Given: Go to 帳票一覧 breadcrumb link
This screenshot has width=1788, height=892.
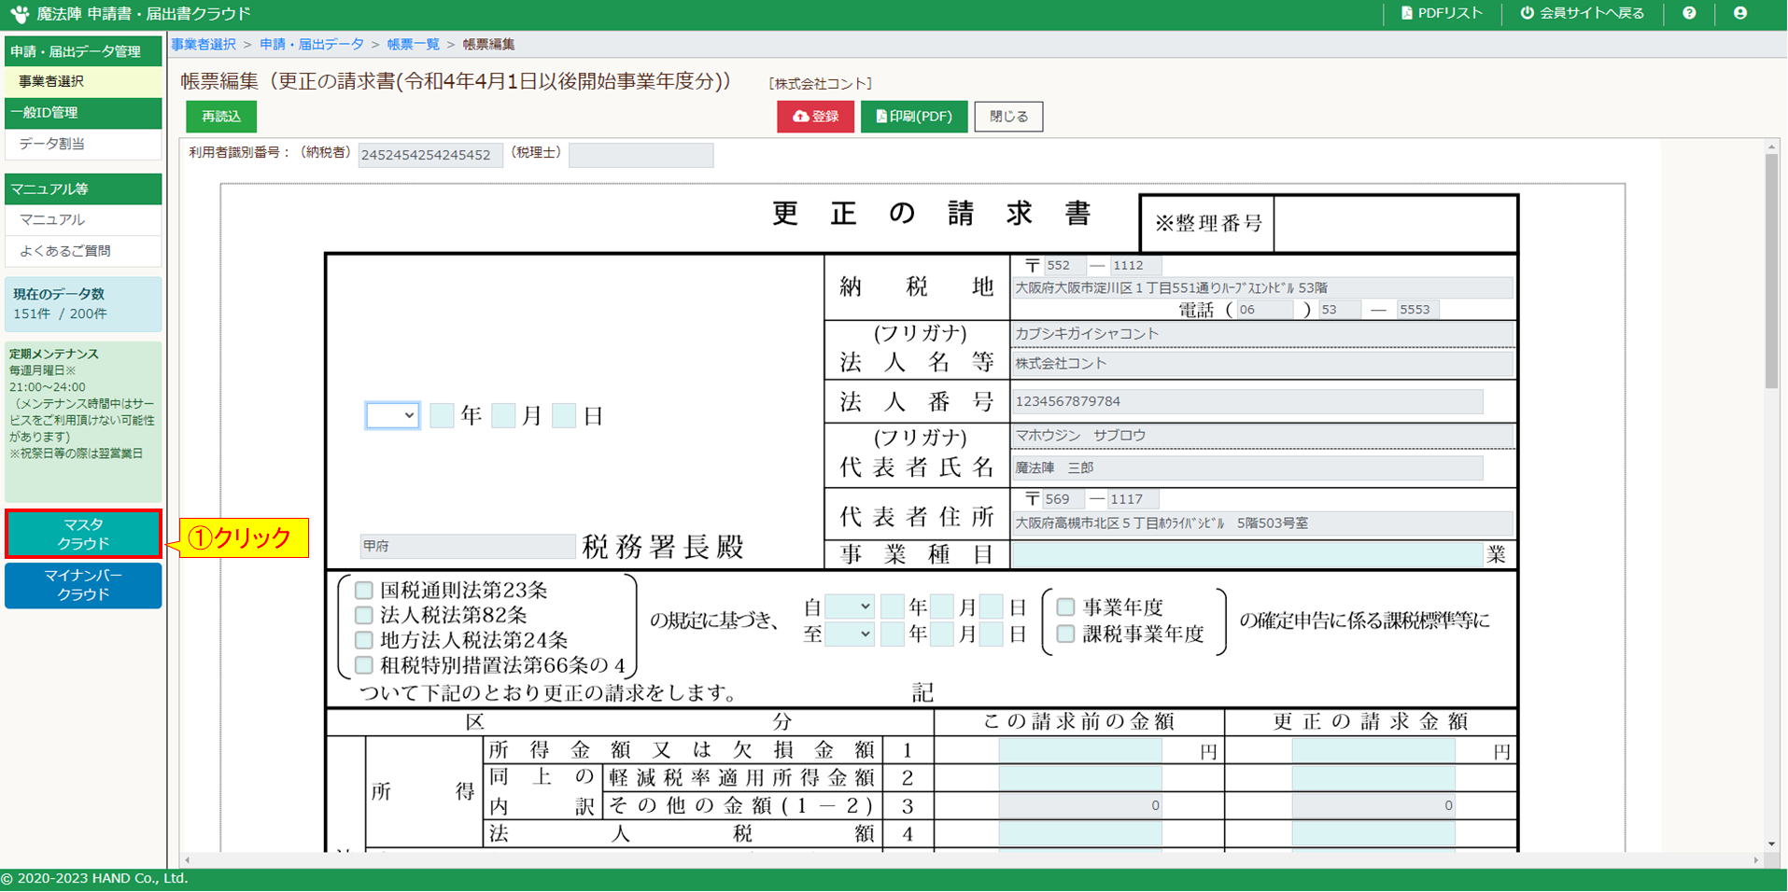Looking at the screenshot, I should 414,45.
